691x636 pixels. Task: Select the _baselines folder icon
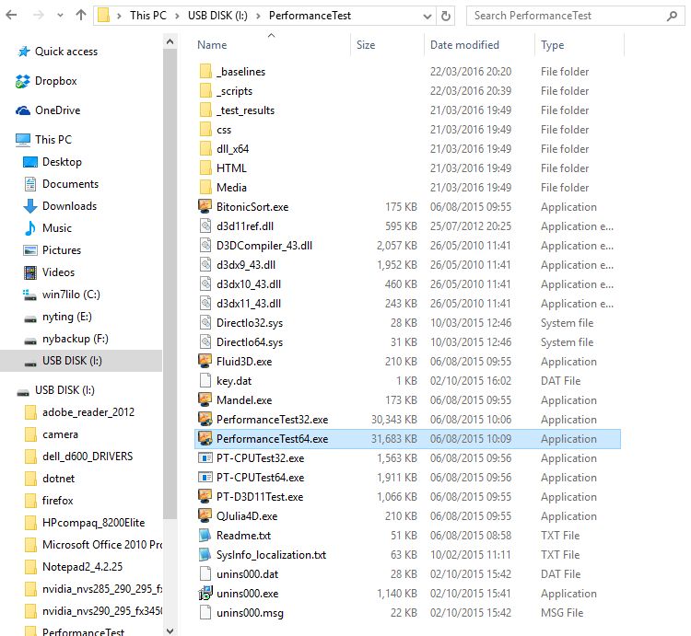click(205, 71)
